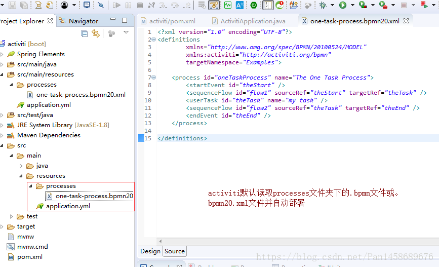Collapse All in Project Explorer
Viewport: 439px width, 267px height.
(84, 34)
